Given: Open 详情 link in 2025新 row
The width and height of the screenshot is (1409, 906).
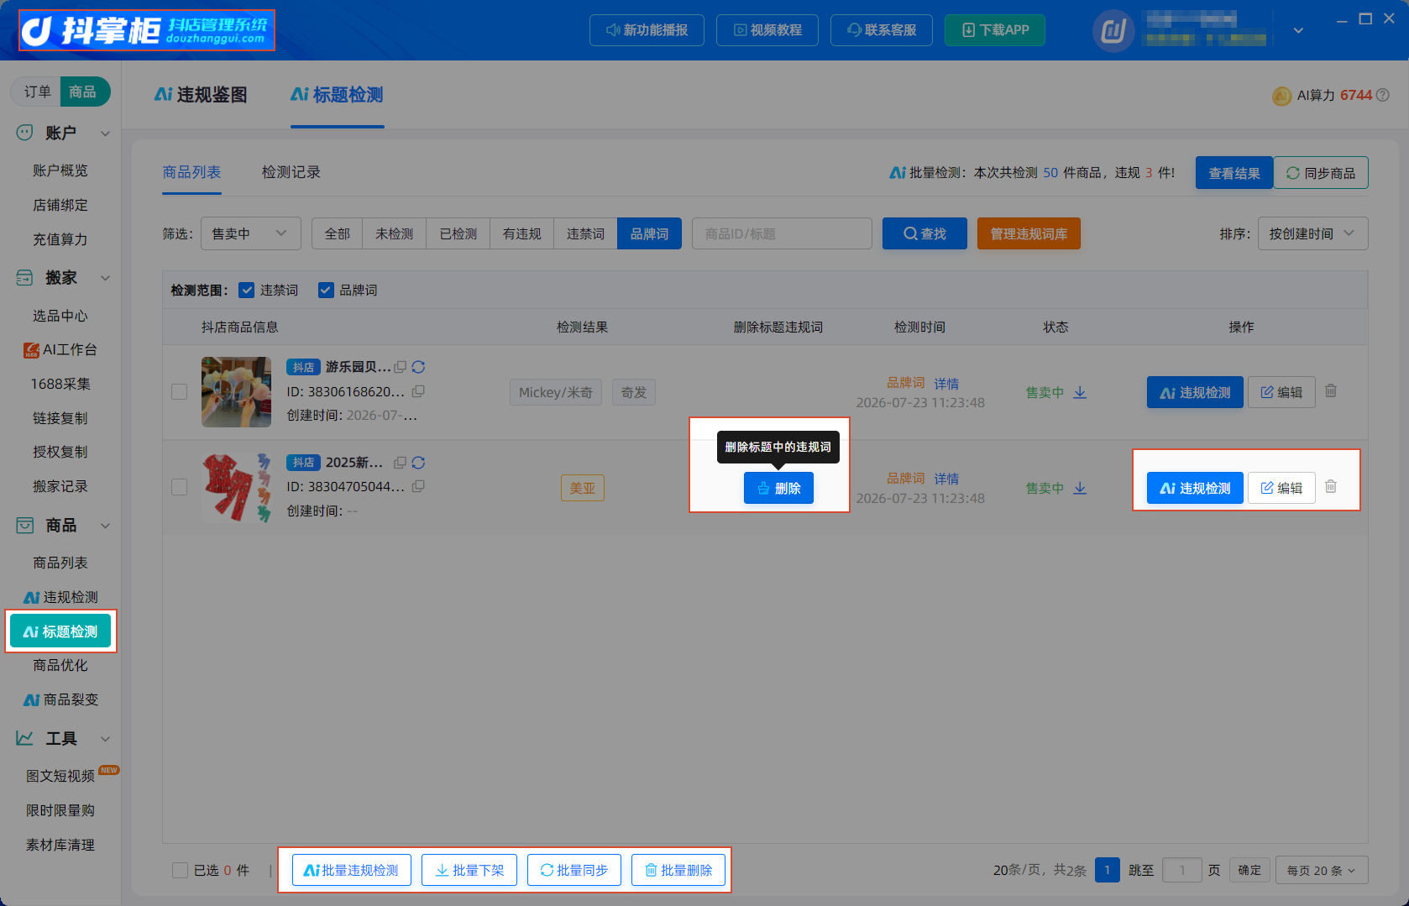Looking at the screenshot, I should point(946,479).
